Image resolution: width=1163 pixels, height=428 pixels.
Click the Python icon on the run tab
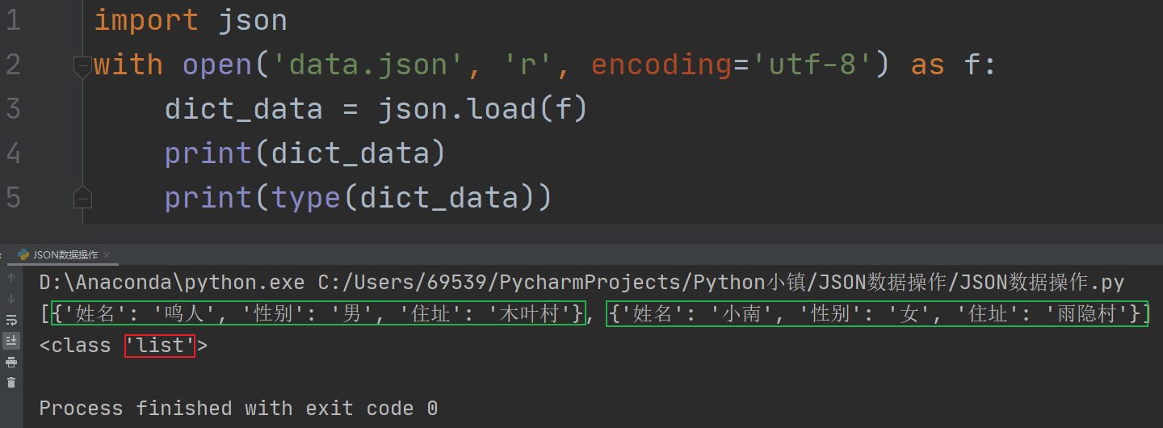pos(23,254)
